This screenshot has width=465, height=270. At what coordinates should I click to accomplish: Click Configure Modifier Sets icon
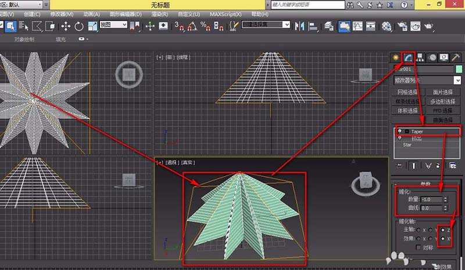453,166
